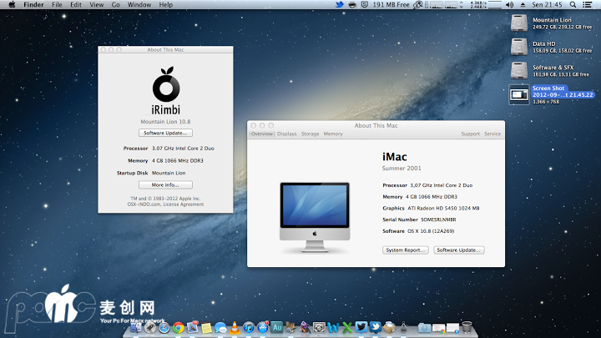Launch VLC media player from the Dock
This screenshot has width=601, height=338.
click(x=235, y=328)
